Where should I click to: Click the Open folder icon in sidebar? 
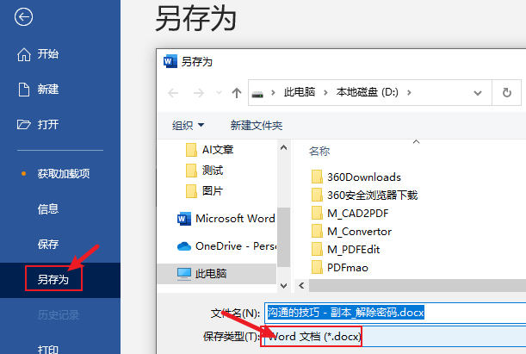point(23,125)
